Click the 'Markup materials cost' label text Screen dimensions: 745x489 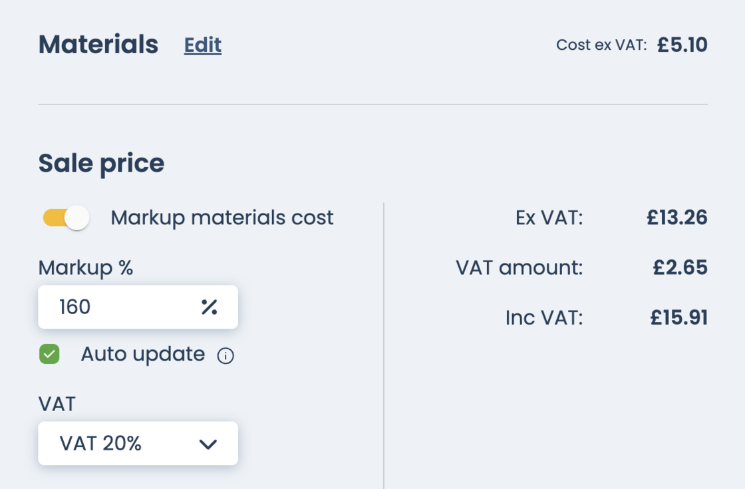(222, 218)
